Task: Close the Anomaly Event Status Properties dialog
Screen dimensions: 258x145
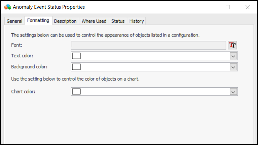Action: point(248,7)
